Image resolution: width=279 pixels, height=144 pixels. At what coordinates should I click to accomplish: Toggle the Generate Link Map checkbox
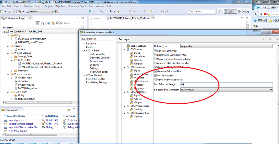pyautogui.click(x=155, y=51)
